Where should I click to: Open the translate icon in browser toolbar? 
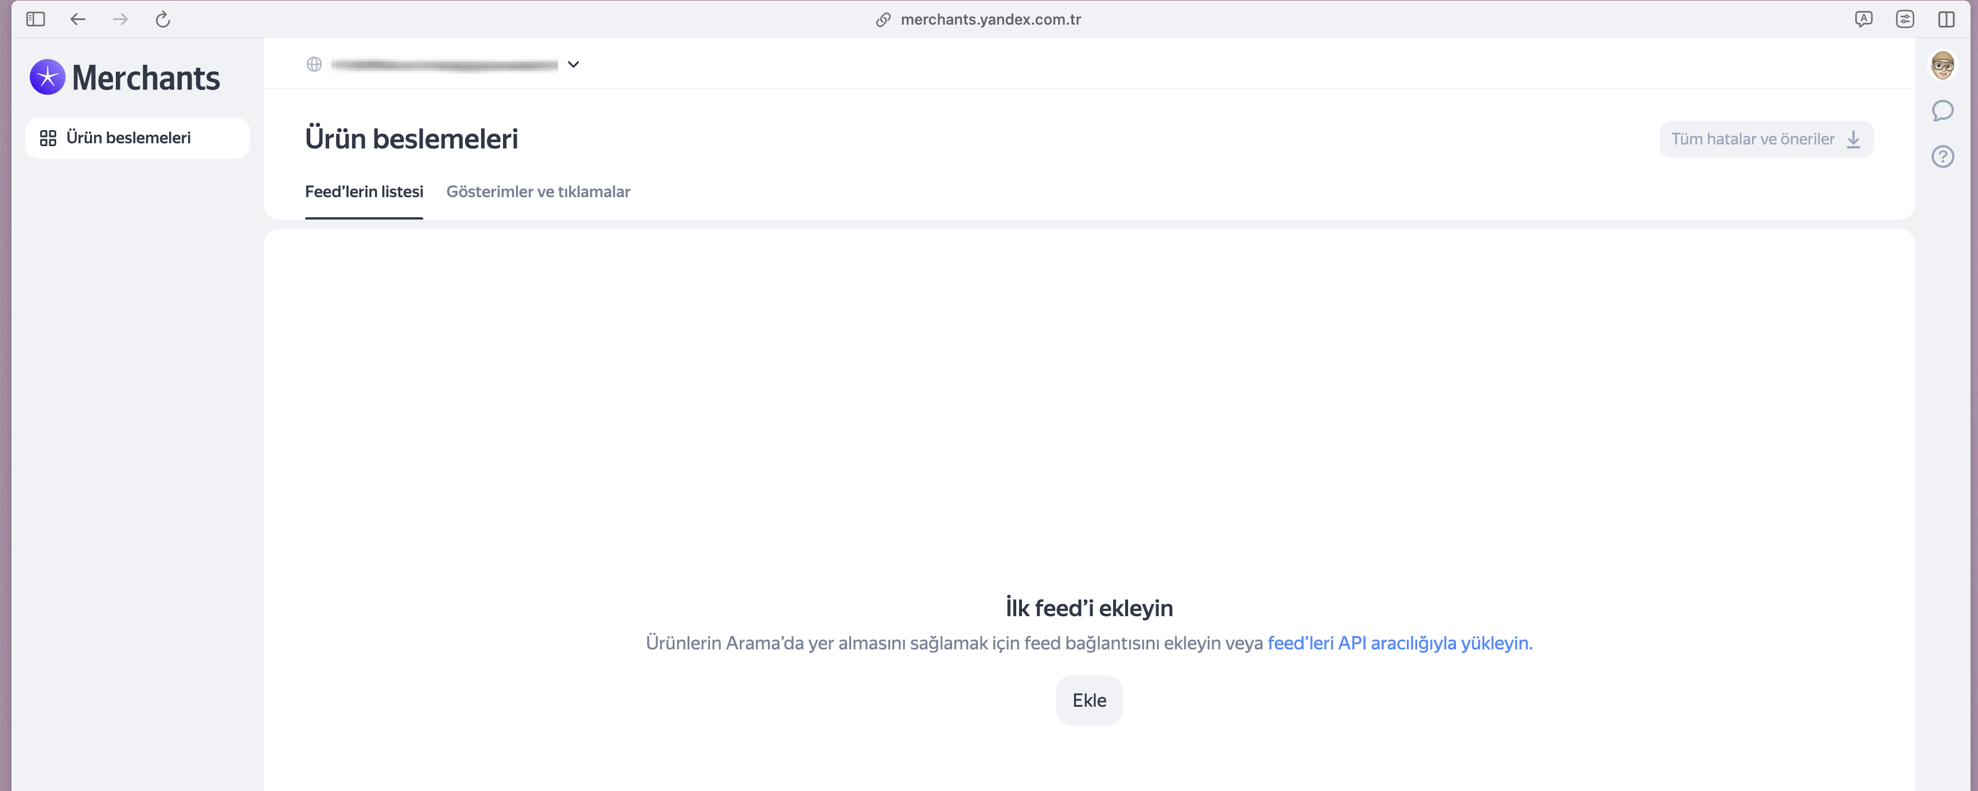(x=1863, y=19)
